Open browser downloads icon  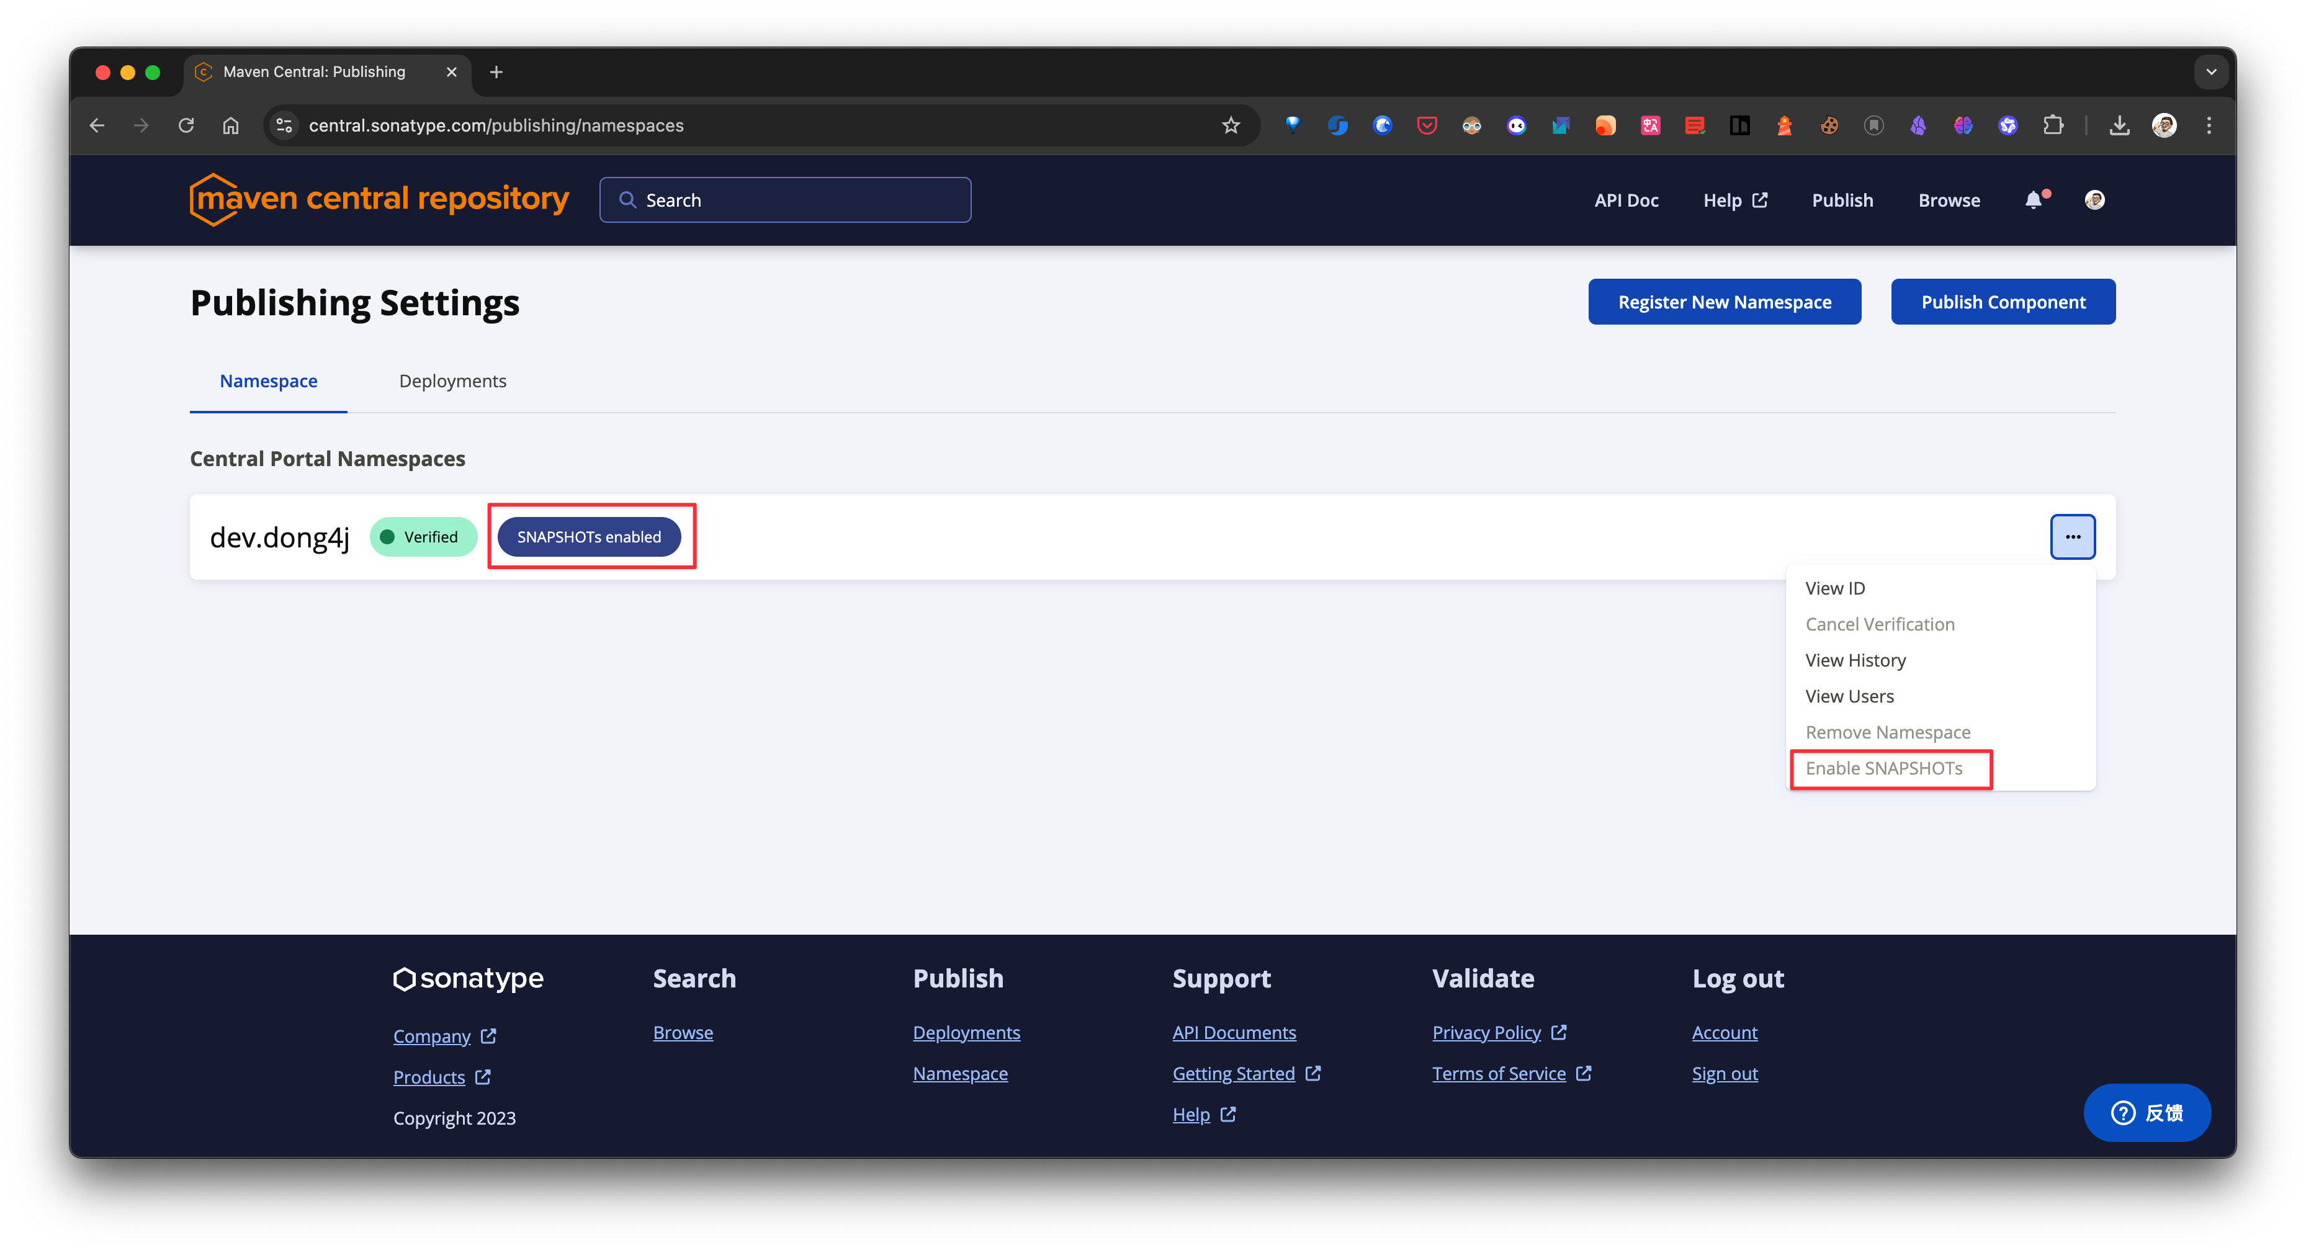tap(2119, 125)
